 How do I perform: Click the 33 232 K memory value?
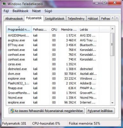click(70, 78)
